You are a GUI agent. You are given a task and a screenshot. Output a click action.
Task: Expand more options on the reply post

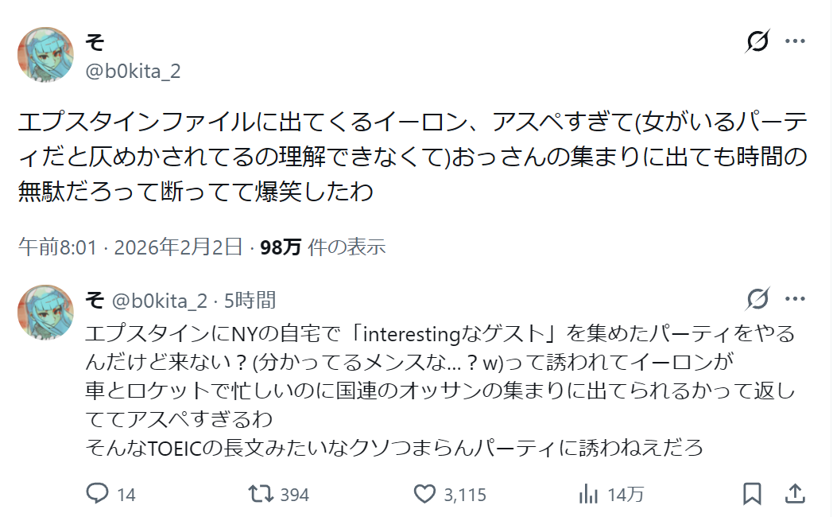tap(795, 299)
